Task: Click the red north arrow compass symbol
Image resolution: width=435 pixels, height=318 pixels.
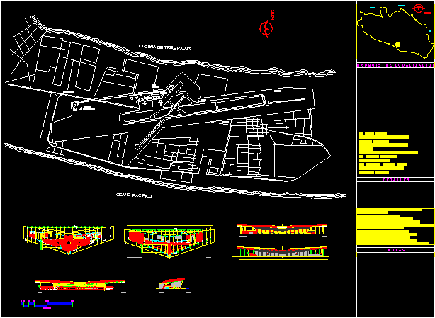Action: coord(266,28)
